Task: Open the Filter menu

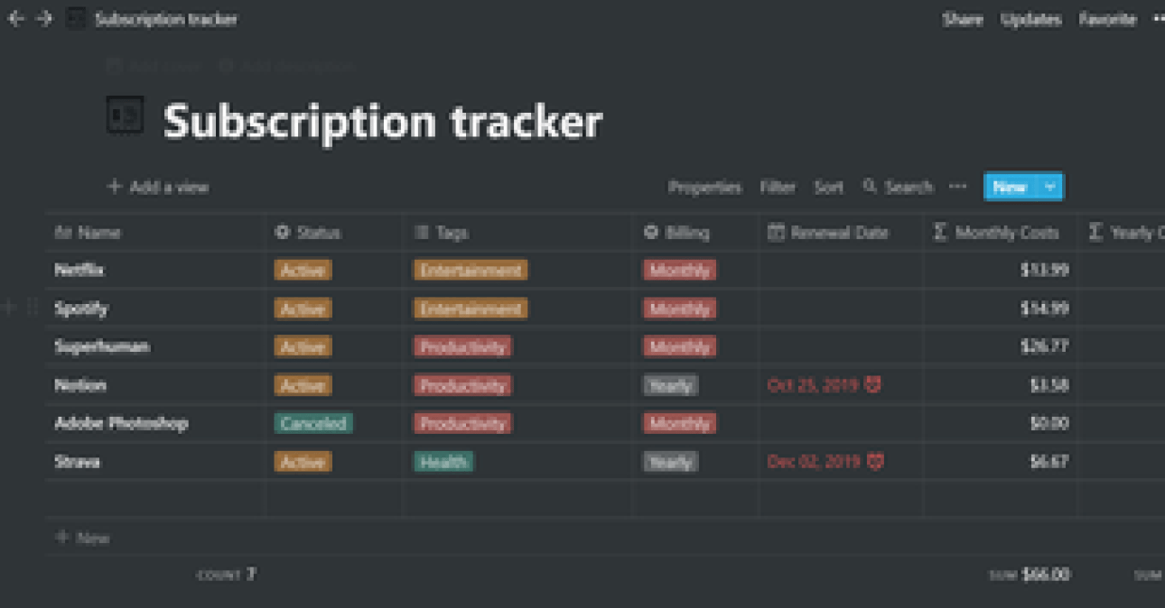Action: [777, 187]
